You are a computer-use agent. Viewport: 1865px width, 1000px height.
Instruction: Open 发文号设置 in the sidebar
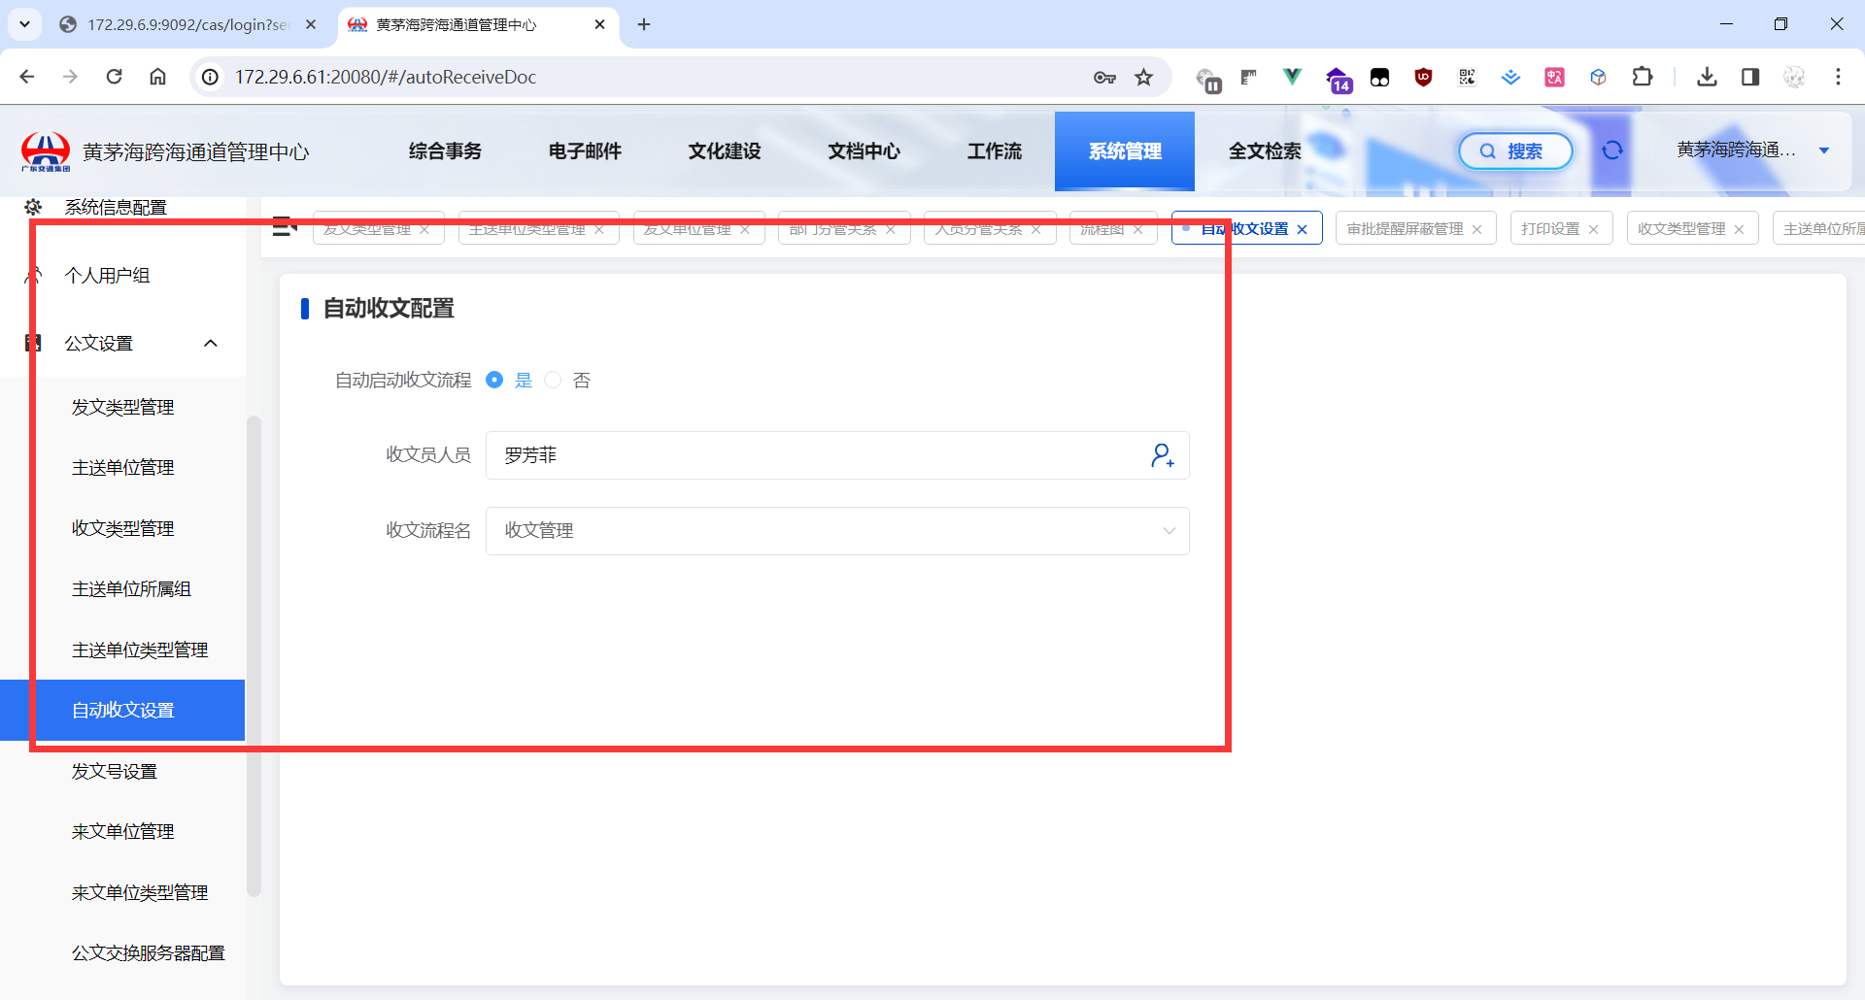coord(123,772)
